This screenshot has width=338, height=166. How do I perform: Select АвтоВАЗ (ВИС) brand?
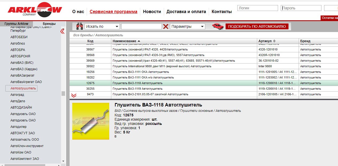pyautogui.click(x=22, y=63)
